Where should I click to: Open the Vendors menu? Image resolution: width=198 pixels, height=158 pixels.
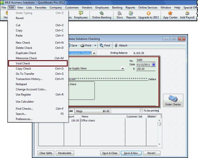click(87, 8)
